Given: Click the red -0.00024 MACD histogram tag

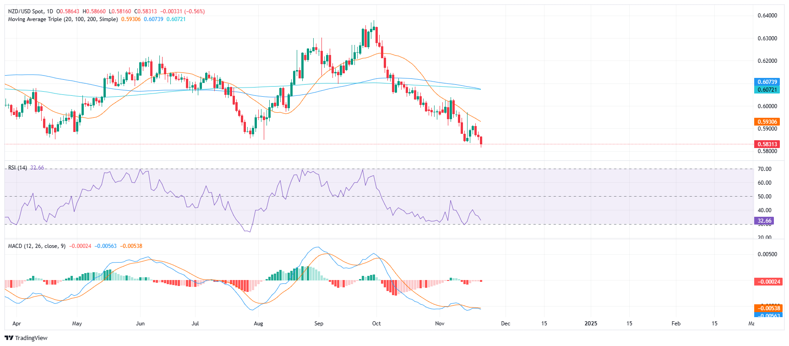Looking at the screenshot, I should 768,282.
